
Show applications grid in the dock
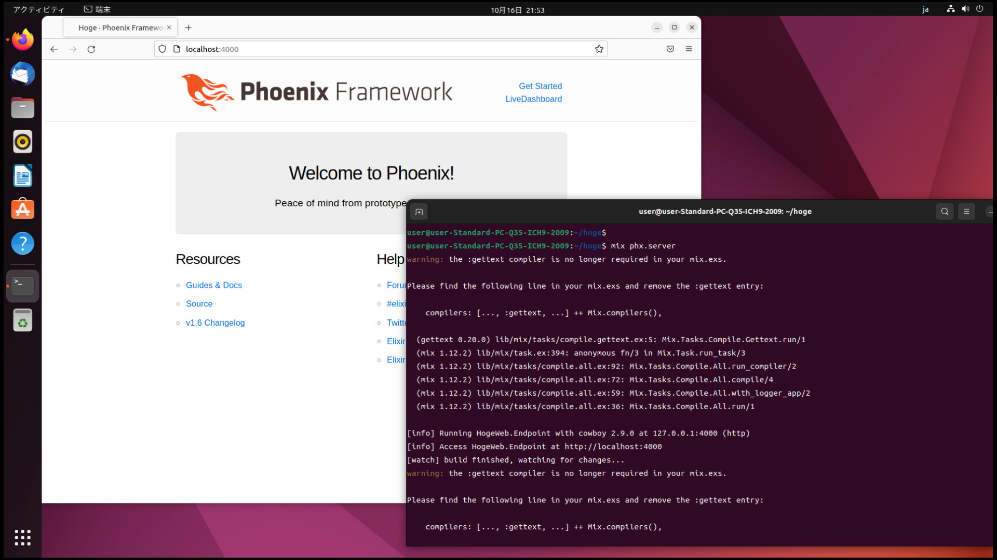(x=23, y=538)
